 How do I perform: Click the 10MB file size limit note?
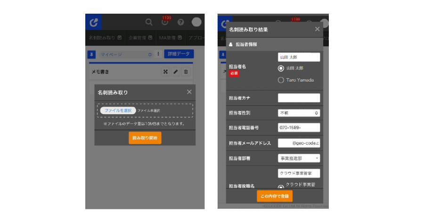(x=145, y=123)
